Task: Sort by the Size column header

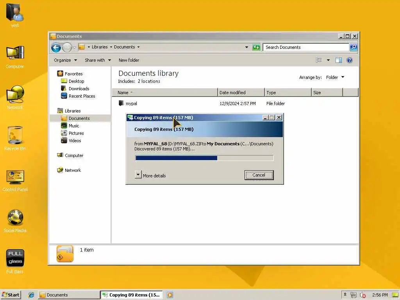Action: [x=327, y=93]
